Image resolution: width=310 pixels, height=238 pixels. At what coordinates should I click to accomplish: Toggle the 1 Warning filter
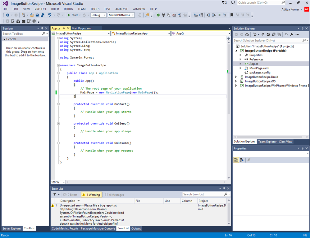click(91, 195)
